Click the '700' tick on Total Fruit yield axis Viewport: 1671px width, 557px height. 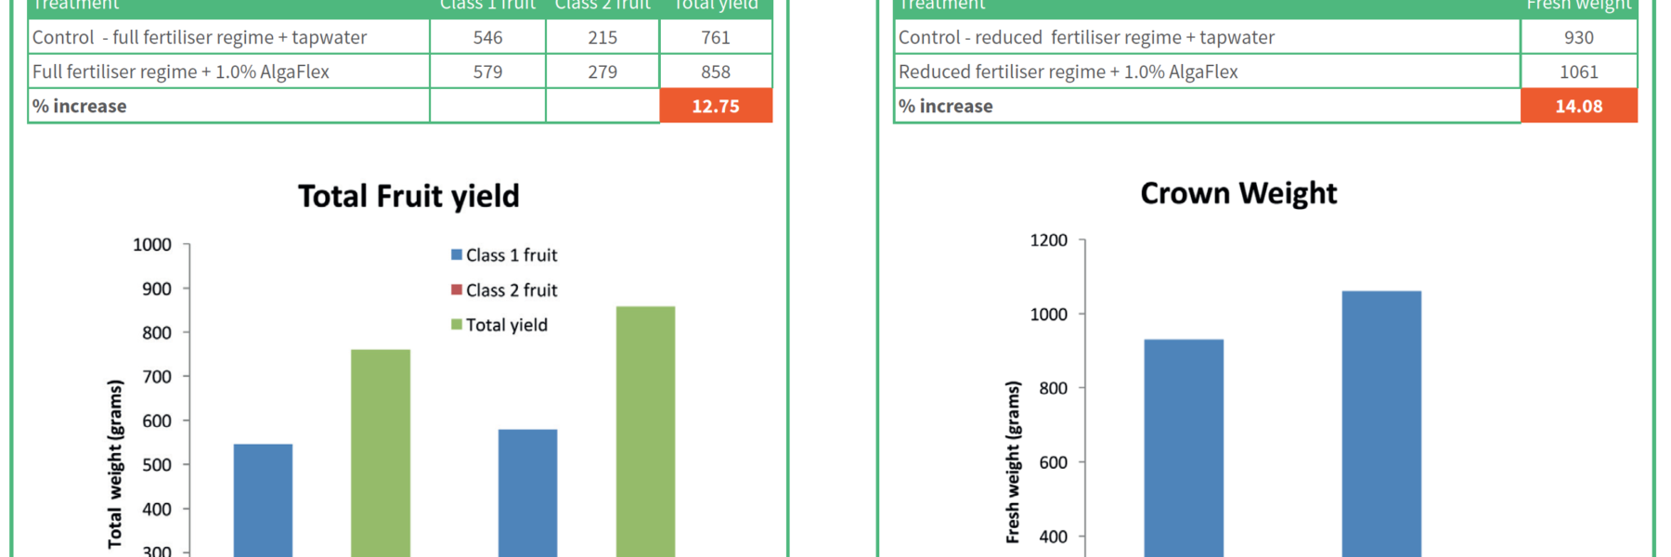coord(157,377)
